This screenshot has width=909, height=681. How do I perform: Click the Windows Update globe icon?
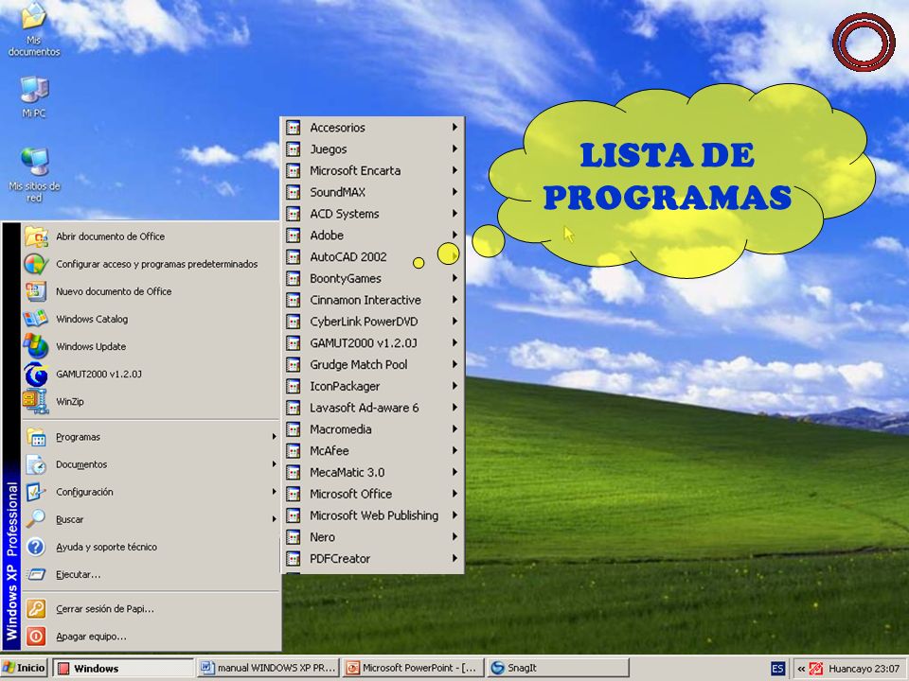coord(36,346)
